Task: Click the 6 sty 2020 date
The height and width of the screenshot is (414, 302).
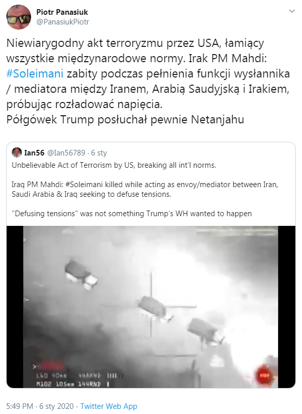Action: pos(56,406)
